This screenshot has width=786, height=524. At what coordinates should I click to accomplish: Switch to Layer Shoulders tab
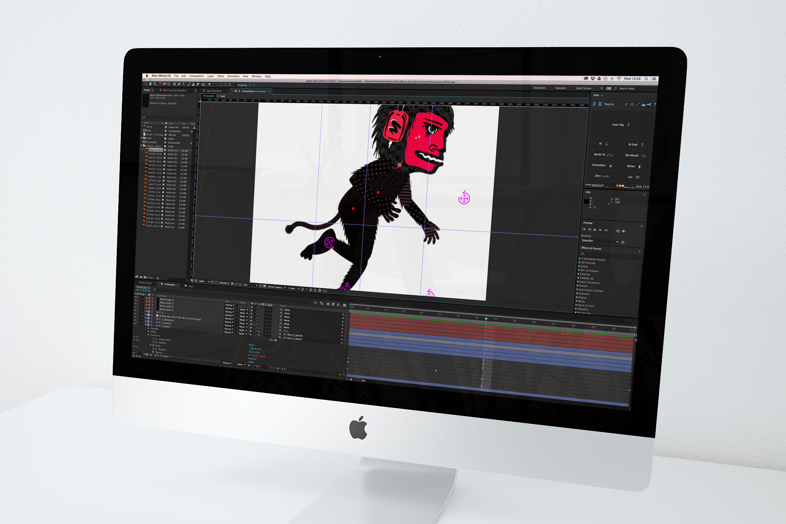pos(214,91)
